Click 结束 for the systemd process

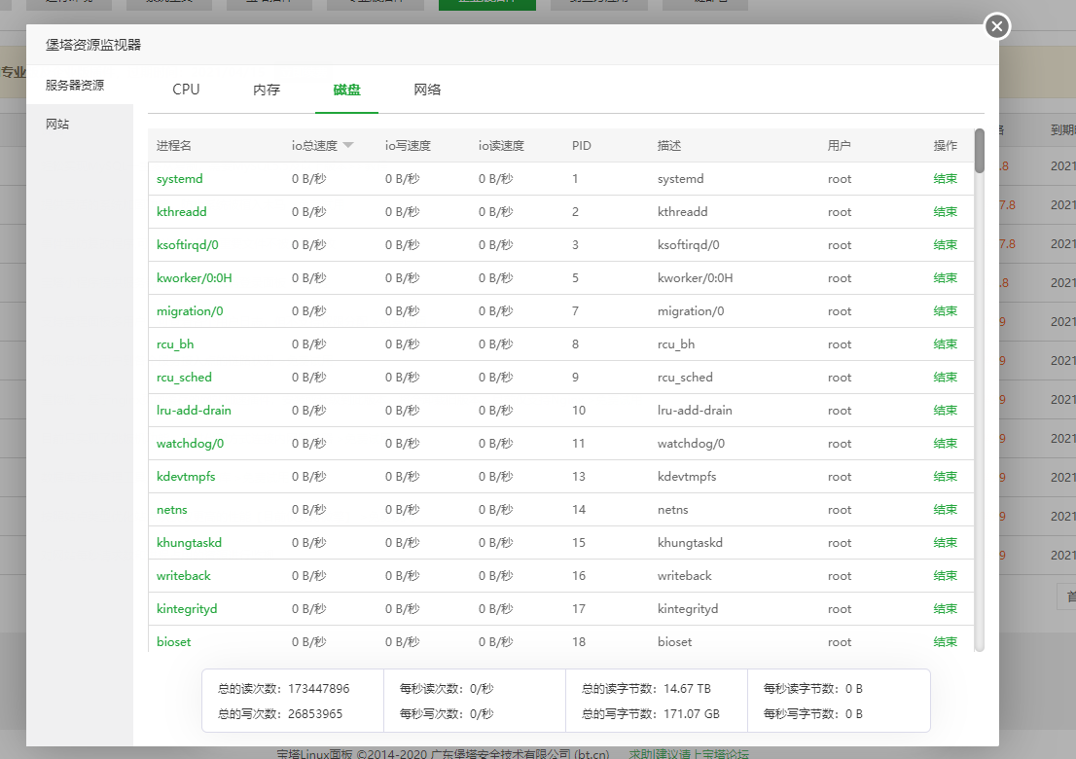(x=945, y=179)
